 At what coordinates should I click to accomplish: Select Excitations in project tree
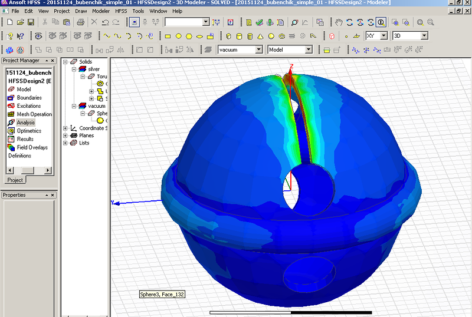29,106
